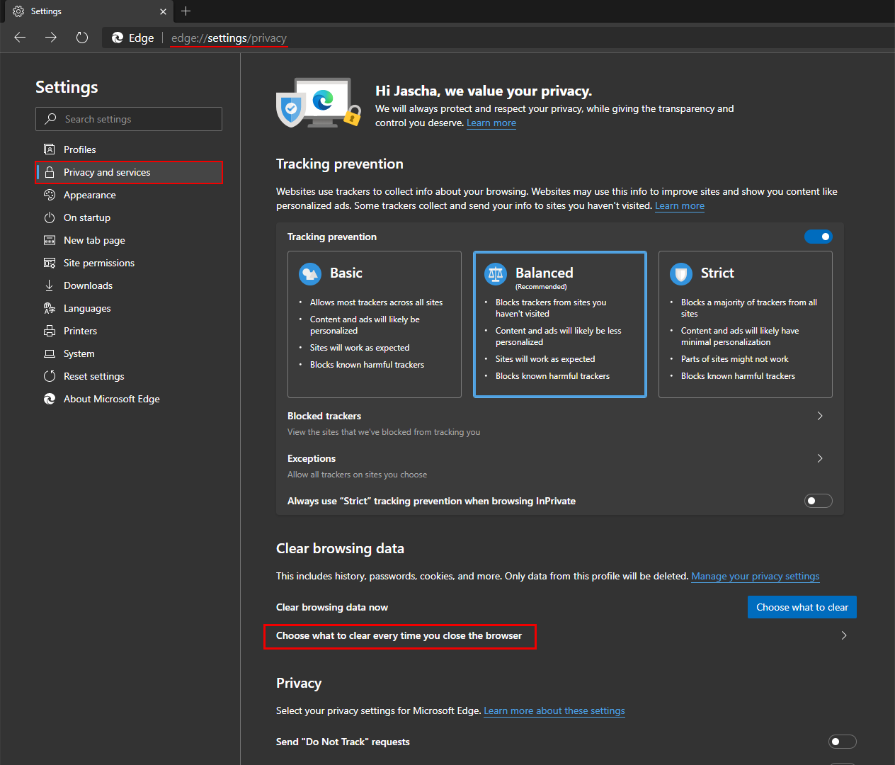The height and width of the screenshot is (765, 895).
Task: Open Manage your privacy settings link
Action: [x=756, y=576]
